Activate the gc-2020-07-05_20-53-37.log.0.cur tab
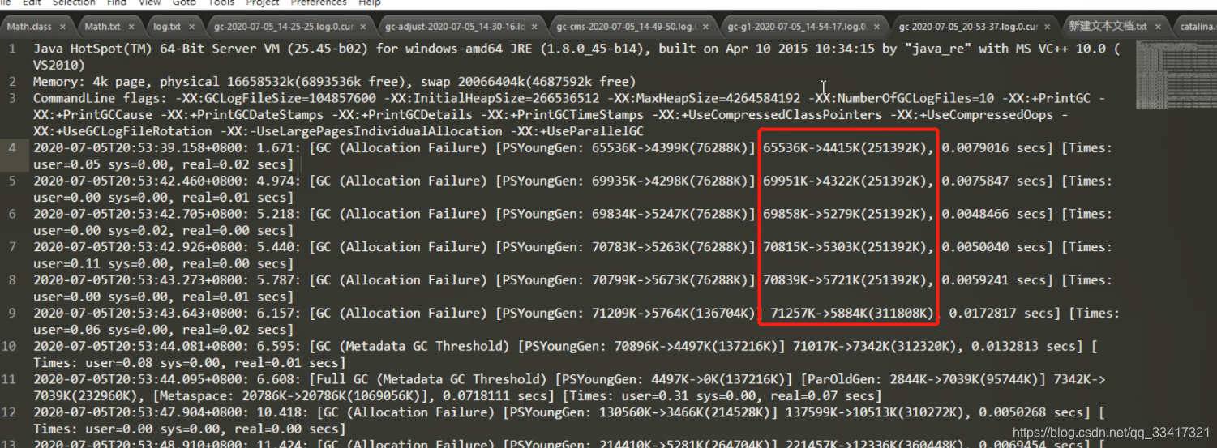This screenshot has width=1217, height=448. [968, 27]
